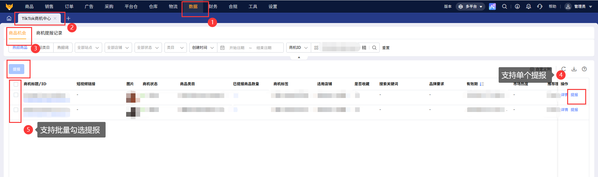
Task: Open the 仓库 menu
Action: 153,7
